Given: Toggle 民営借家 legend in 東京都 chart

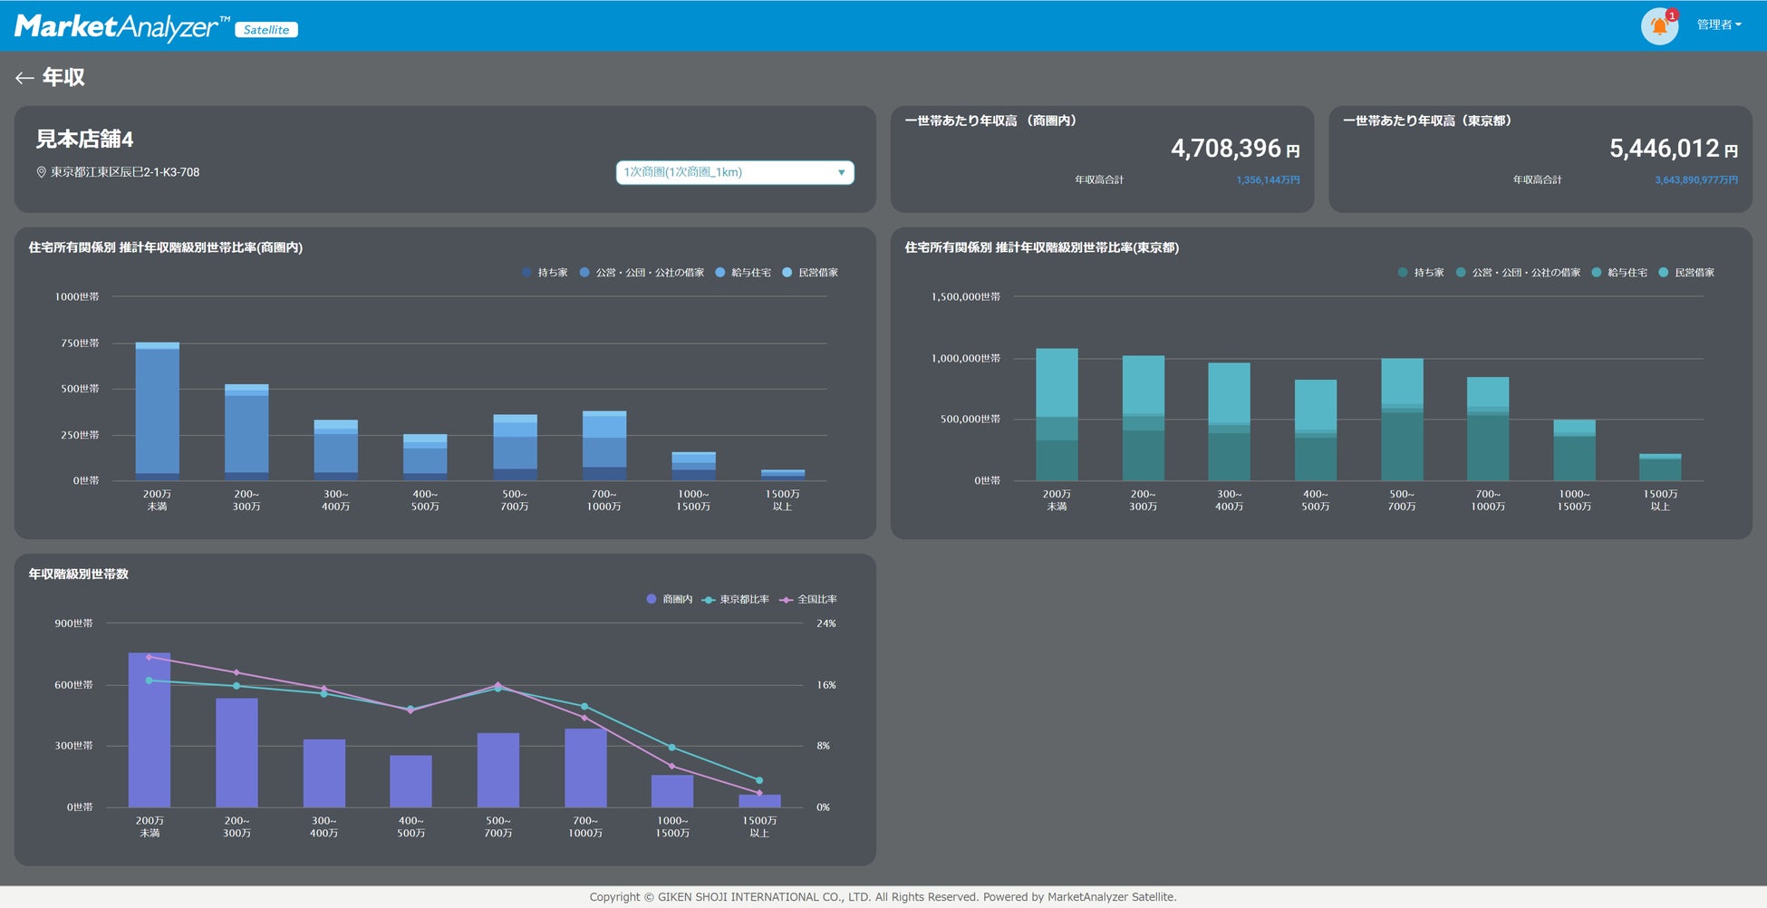Looking at the screenshot, I should (x=1686, y=273).
